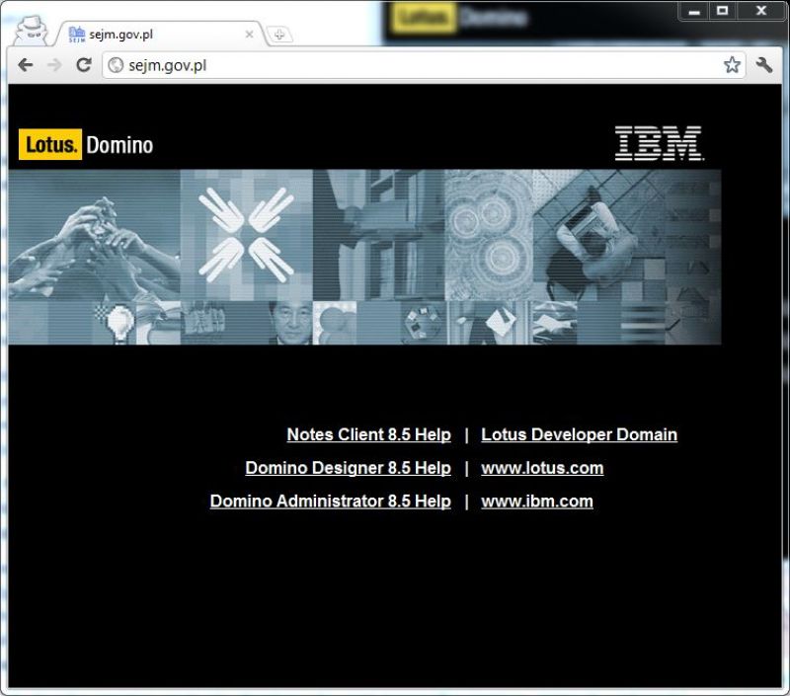This screenshot has width=790, height=696.
Task: Click the incognito spy icon
Action: (32, 31)
